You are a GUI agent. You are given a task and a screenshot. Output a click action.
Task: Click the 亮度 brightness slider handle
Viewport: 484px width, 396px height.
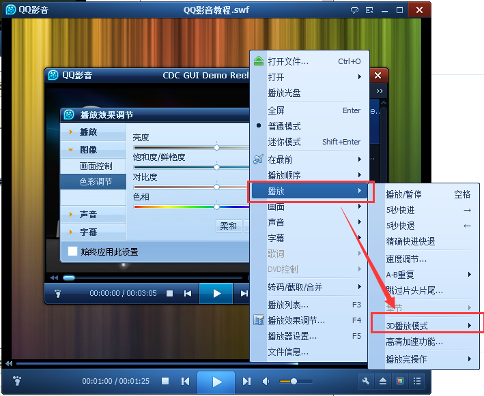216,148
